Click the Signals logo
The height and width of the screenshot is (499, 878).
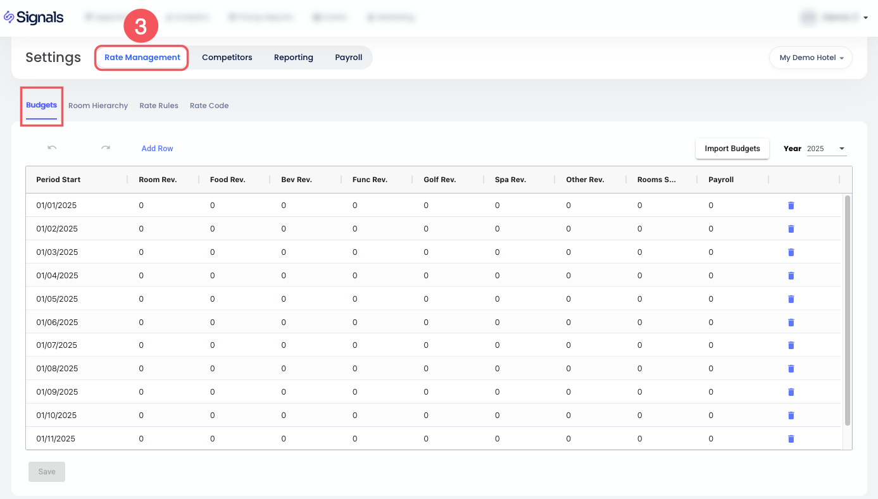(34, 18)
